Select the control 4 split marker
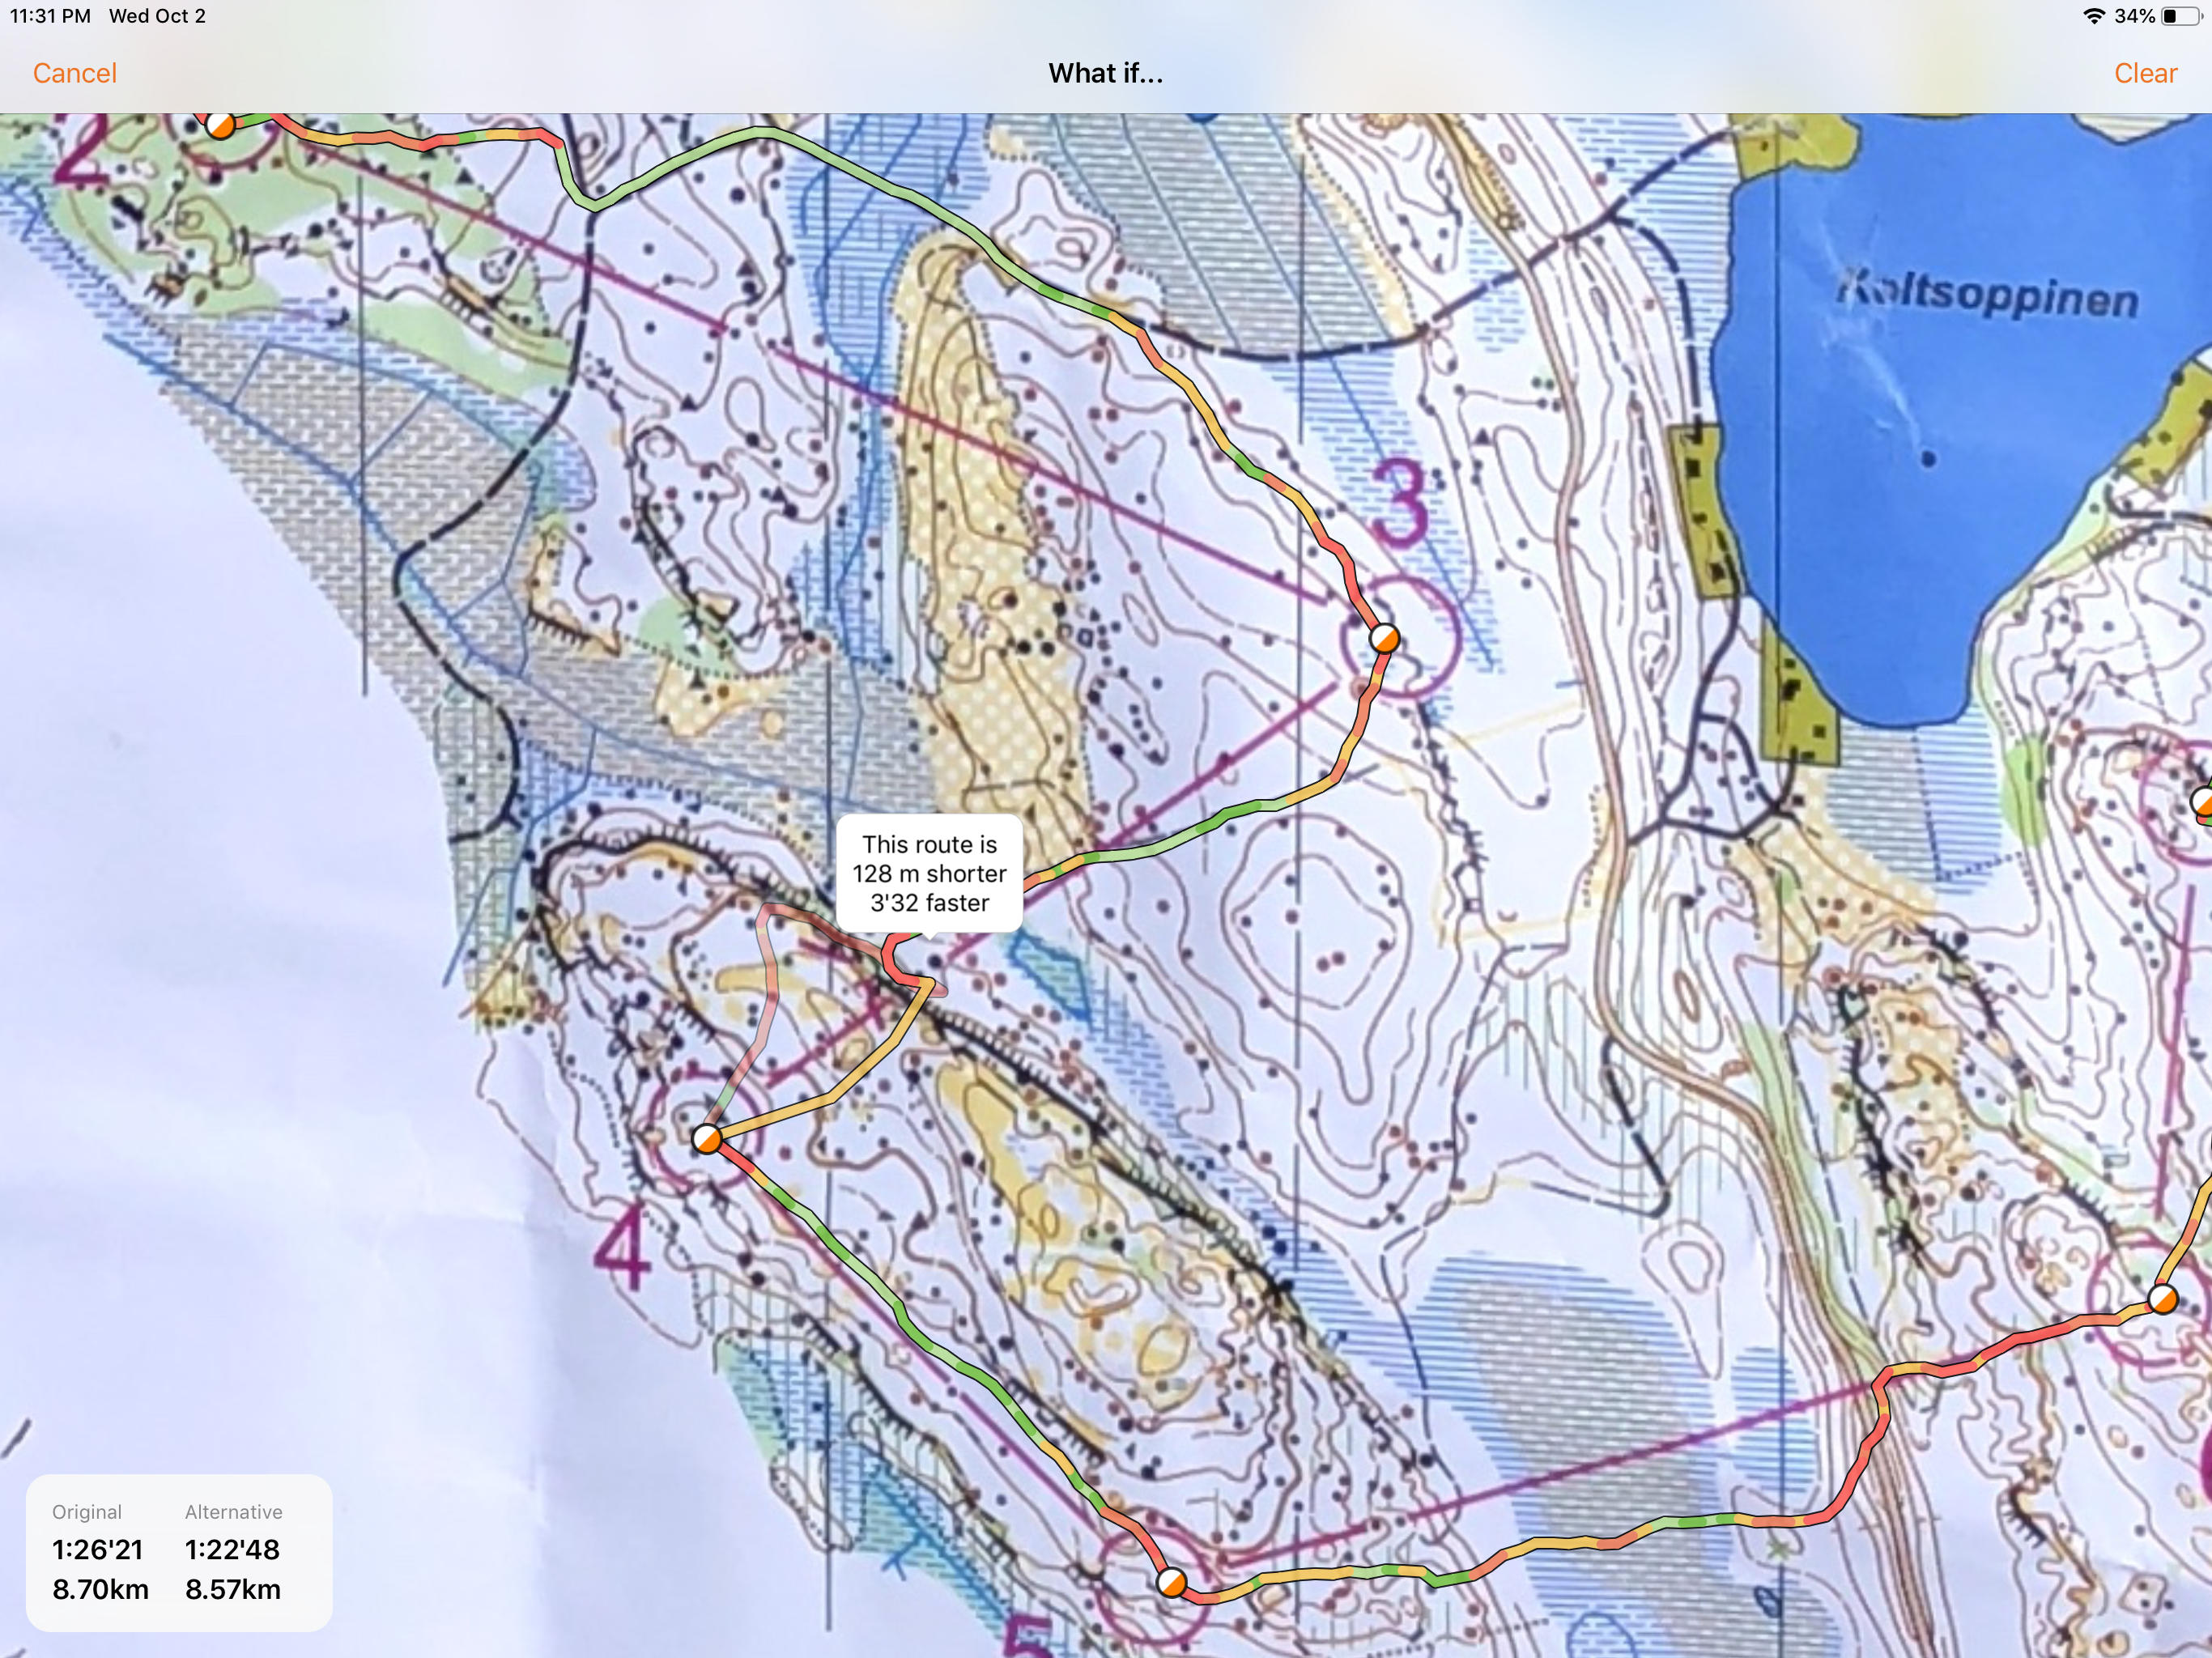2212x1658 pixels. [707, 1138]
